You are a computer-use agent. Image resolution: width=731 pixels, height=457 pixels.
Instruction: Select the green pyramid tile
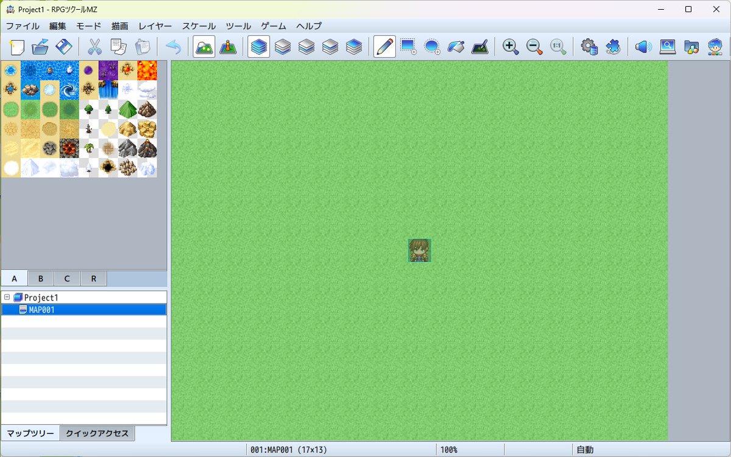point(128,110)
